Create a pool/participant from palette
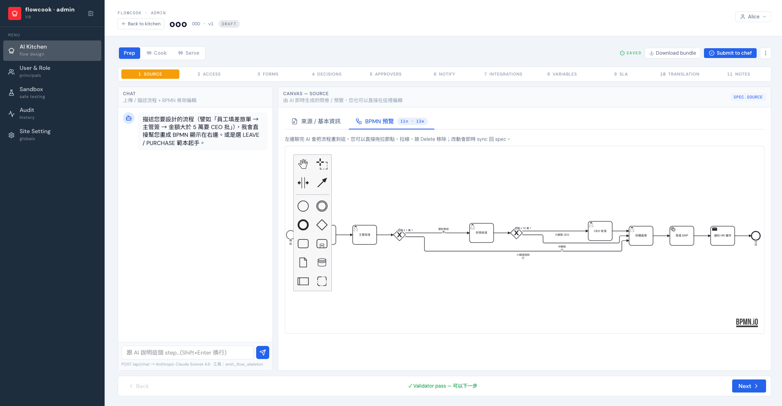Image resolution: width=782 pixels, height=406 pixels. click(303, 281)
